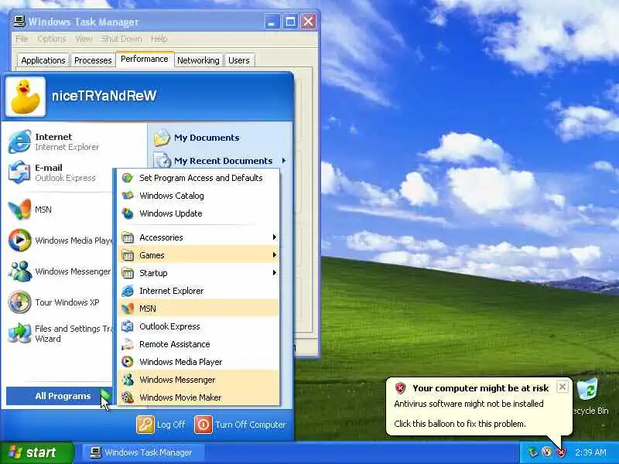Open Windows Messenger in left Start column
The image size is (619, 464).
(60, 271)
